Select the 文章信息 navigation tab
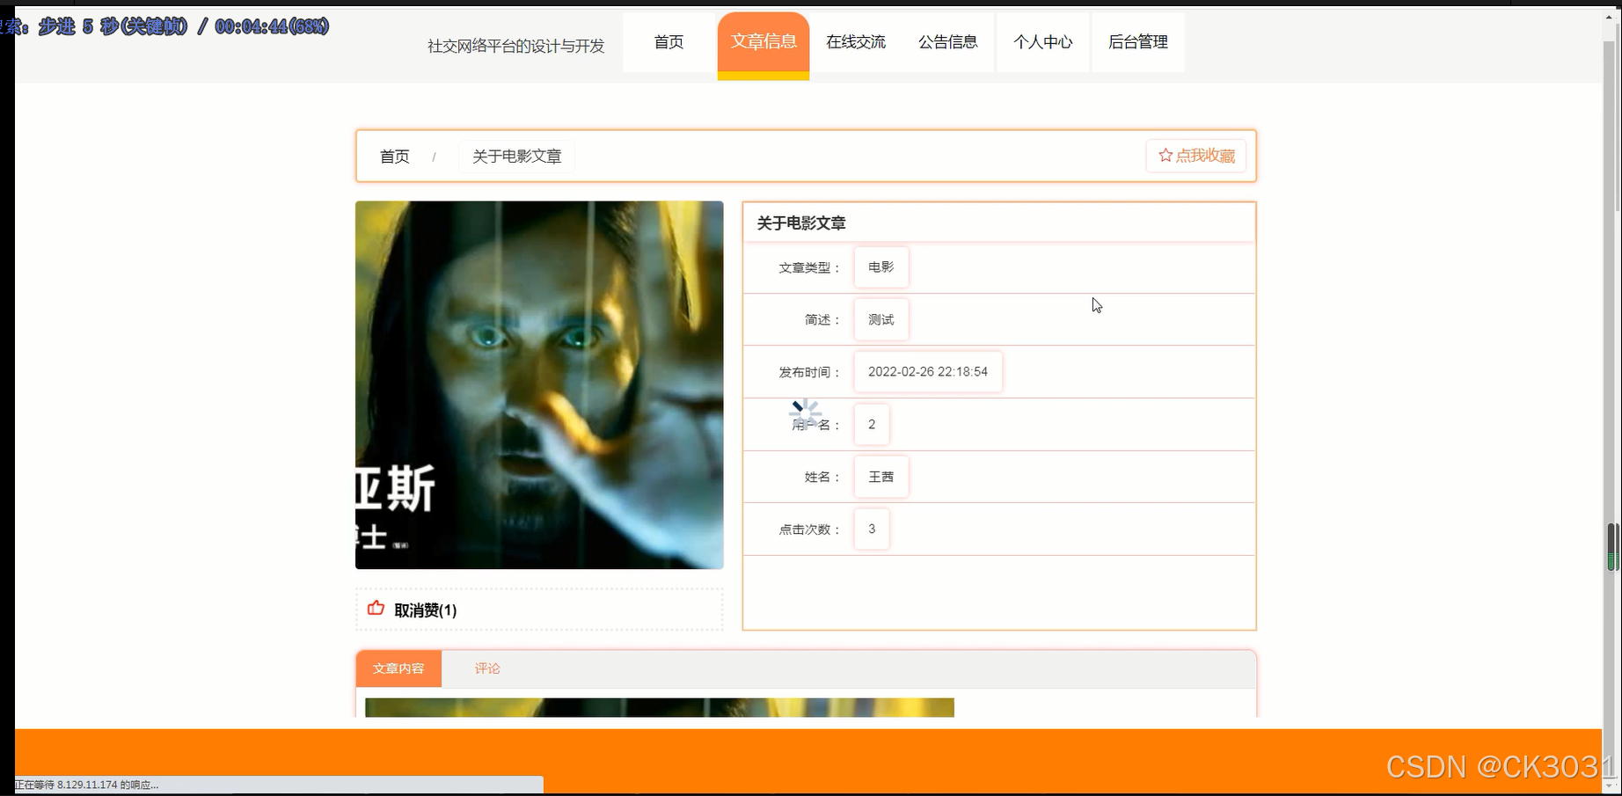1622x796 pixels. 764,41
